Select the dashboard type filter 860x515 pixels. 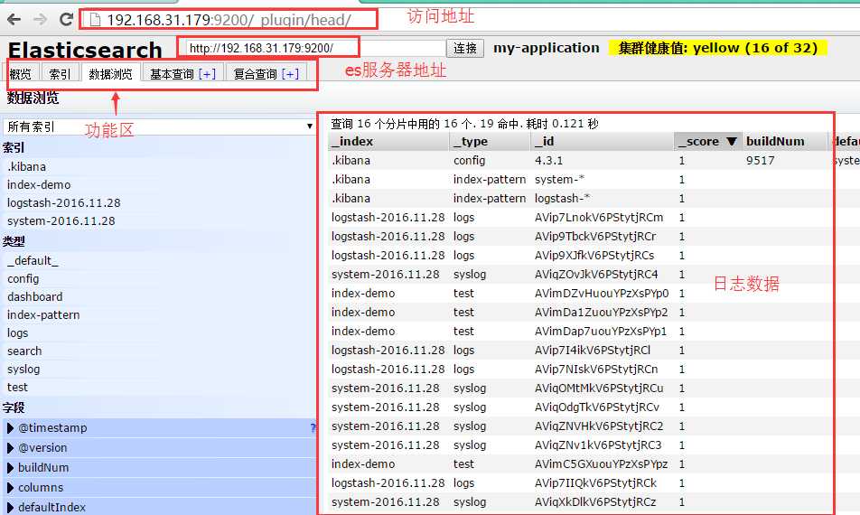[34, 296]
